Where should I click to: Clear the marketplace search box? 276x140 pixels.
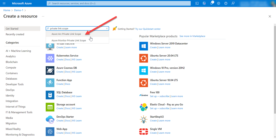(107, 28)
